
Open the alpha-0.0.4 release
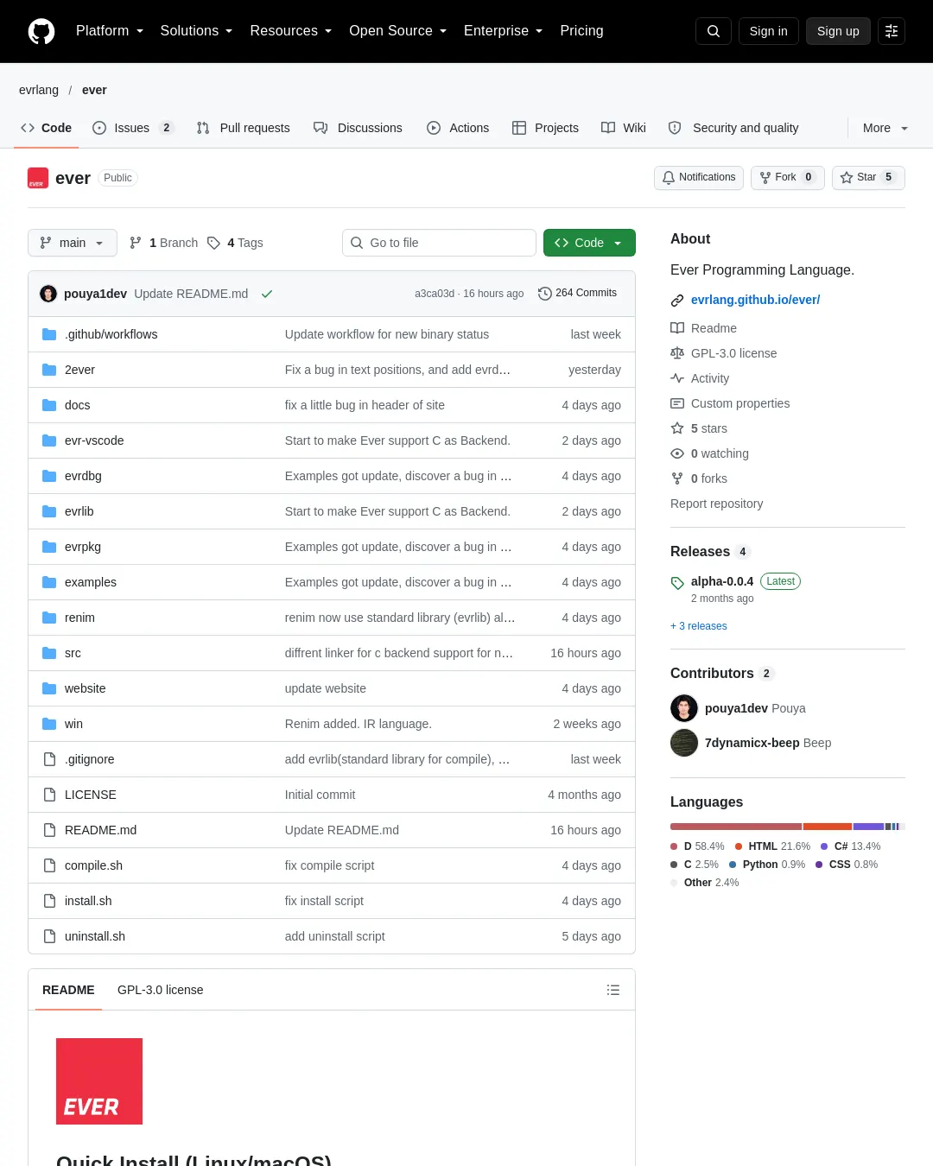pos(722,581)
